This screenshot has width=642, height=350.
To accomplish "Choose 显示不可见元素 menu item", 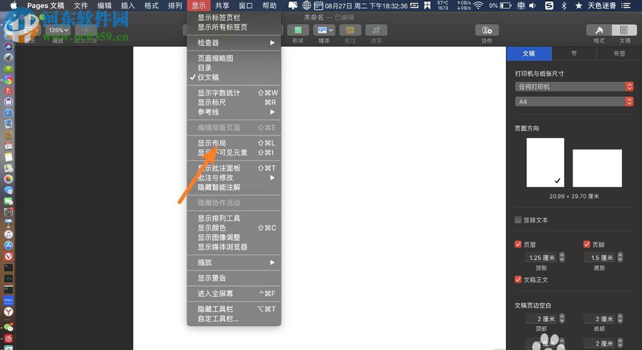I will (x=234, y=152).
